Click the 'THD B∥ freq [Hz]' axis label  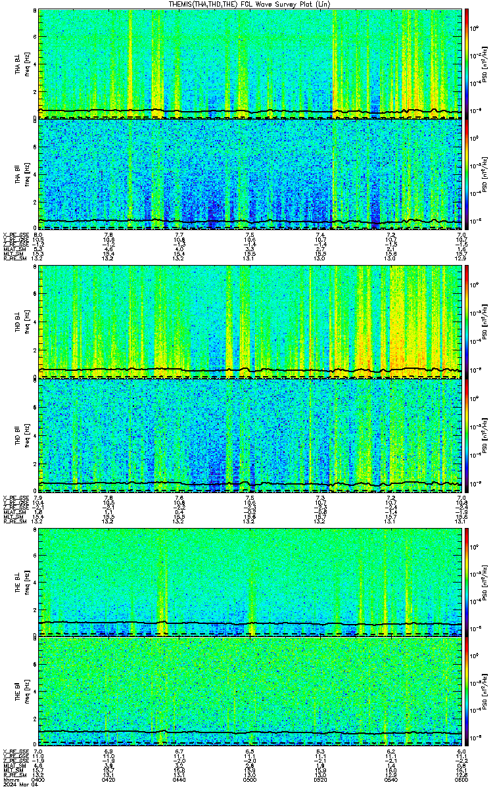click(x=21, y=437)
